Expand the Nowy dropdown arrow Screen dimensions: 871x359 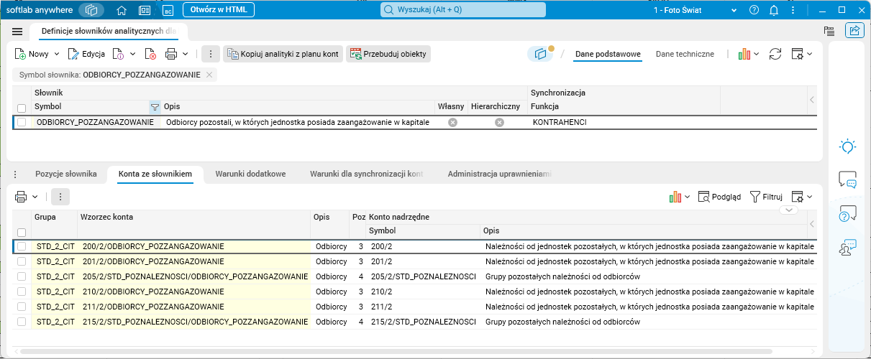(55, 54)
